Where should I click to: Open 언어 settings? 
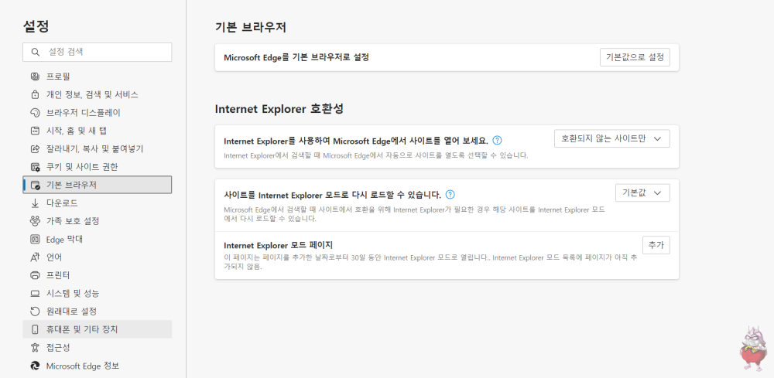[98, 257]
